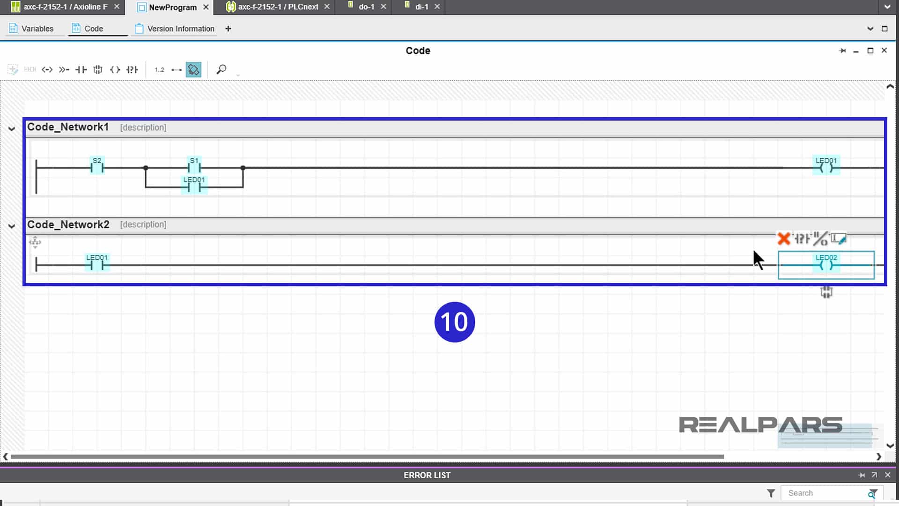Collapse Code_Network2 description expander
899x506 pixels.
click(11, 225)
